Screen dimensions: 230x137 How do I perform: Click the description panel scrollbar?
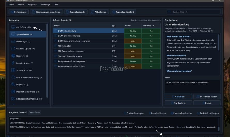click(218, 43)
